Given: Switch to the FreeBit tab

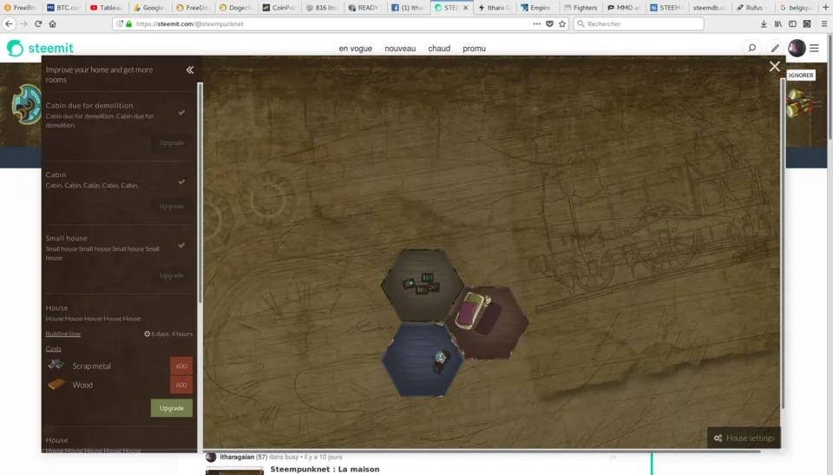Looking at the screenshot, I should (x=20, y=8).
